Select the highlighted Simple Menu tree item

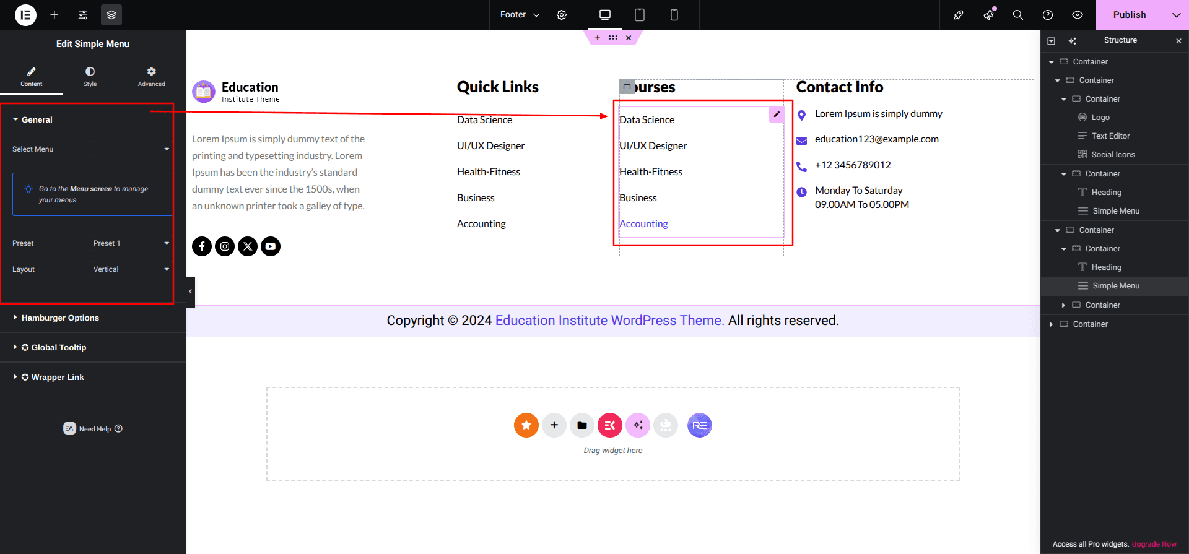(1115, 286)
